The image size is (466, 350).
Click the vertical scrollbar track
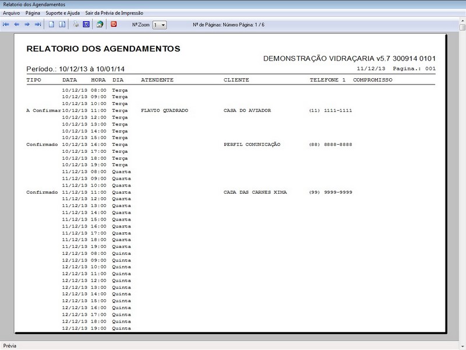point(462,175)
